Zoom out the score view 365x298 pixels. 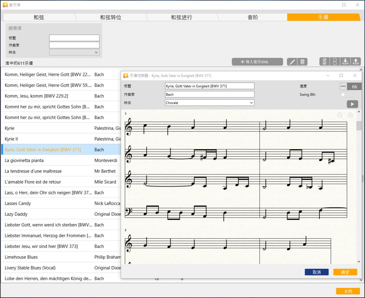pos(340,115)
